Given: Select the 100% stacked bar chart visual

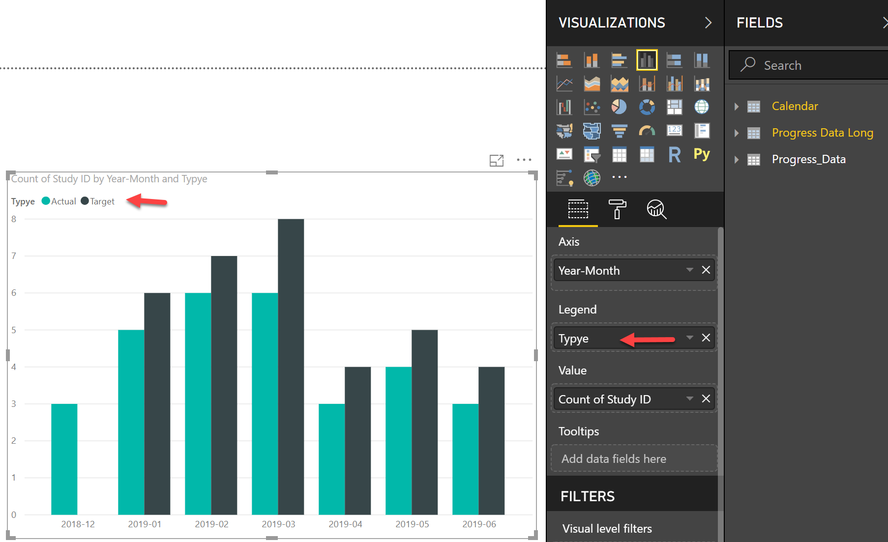Looking at the screenshot, I should pyautogui.click(x=674, y=60).
